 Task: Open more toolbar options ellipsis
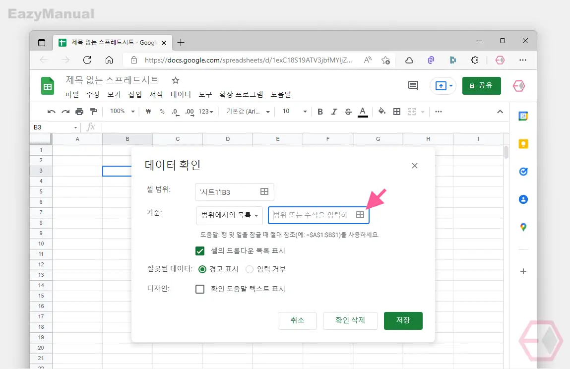click(x=439, y=112)
